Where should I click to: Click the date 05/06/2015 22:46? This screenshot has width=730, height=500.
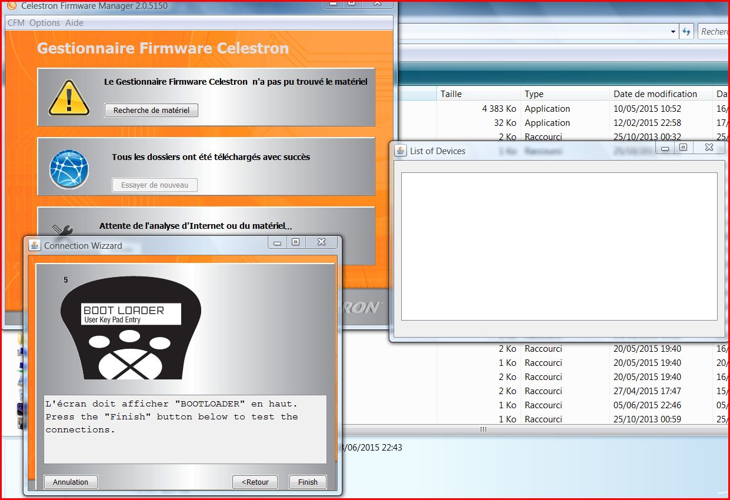[x=647, y=405]
